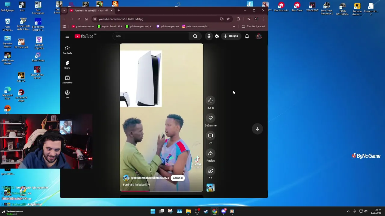Open taskbar volume speaker icon
Viewport: 385px width, 216px height.
pos(366,211)
